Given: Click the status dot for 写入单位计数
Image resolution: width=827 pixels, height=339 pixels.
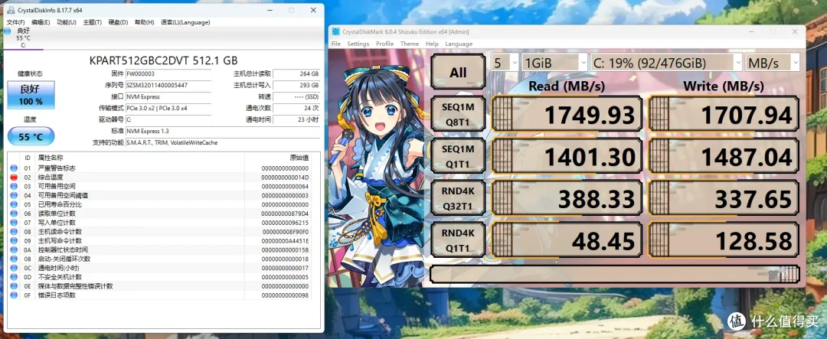Looking at the screenshot, I should click(14, 223).
